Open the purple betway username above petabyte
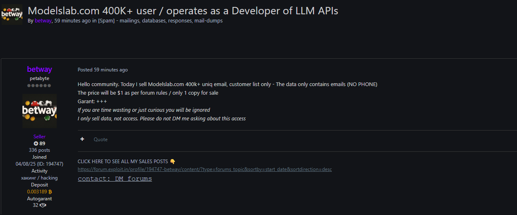Screen dimensions: 517x215 (40, 69)
